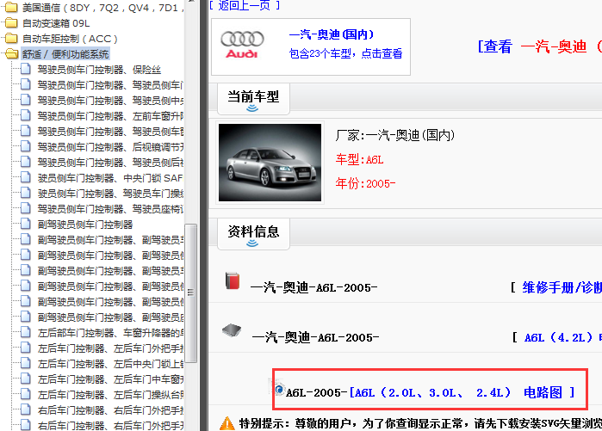Click the 查看 一汽-奥迪 link

[x=537, y=46]
